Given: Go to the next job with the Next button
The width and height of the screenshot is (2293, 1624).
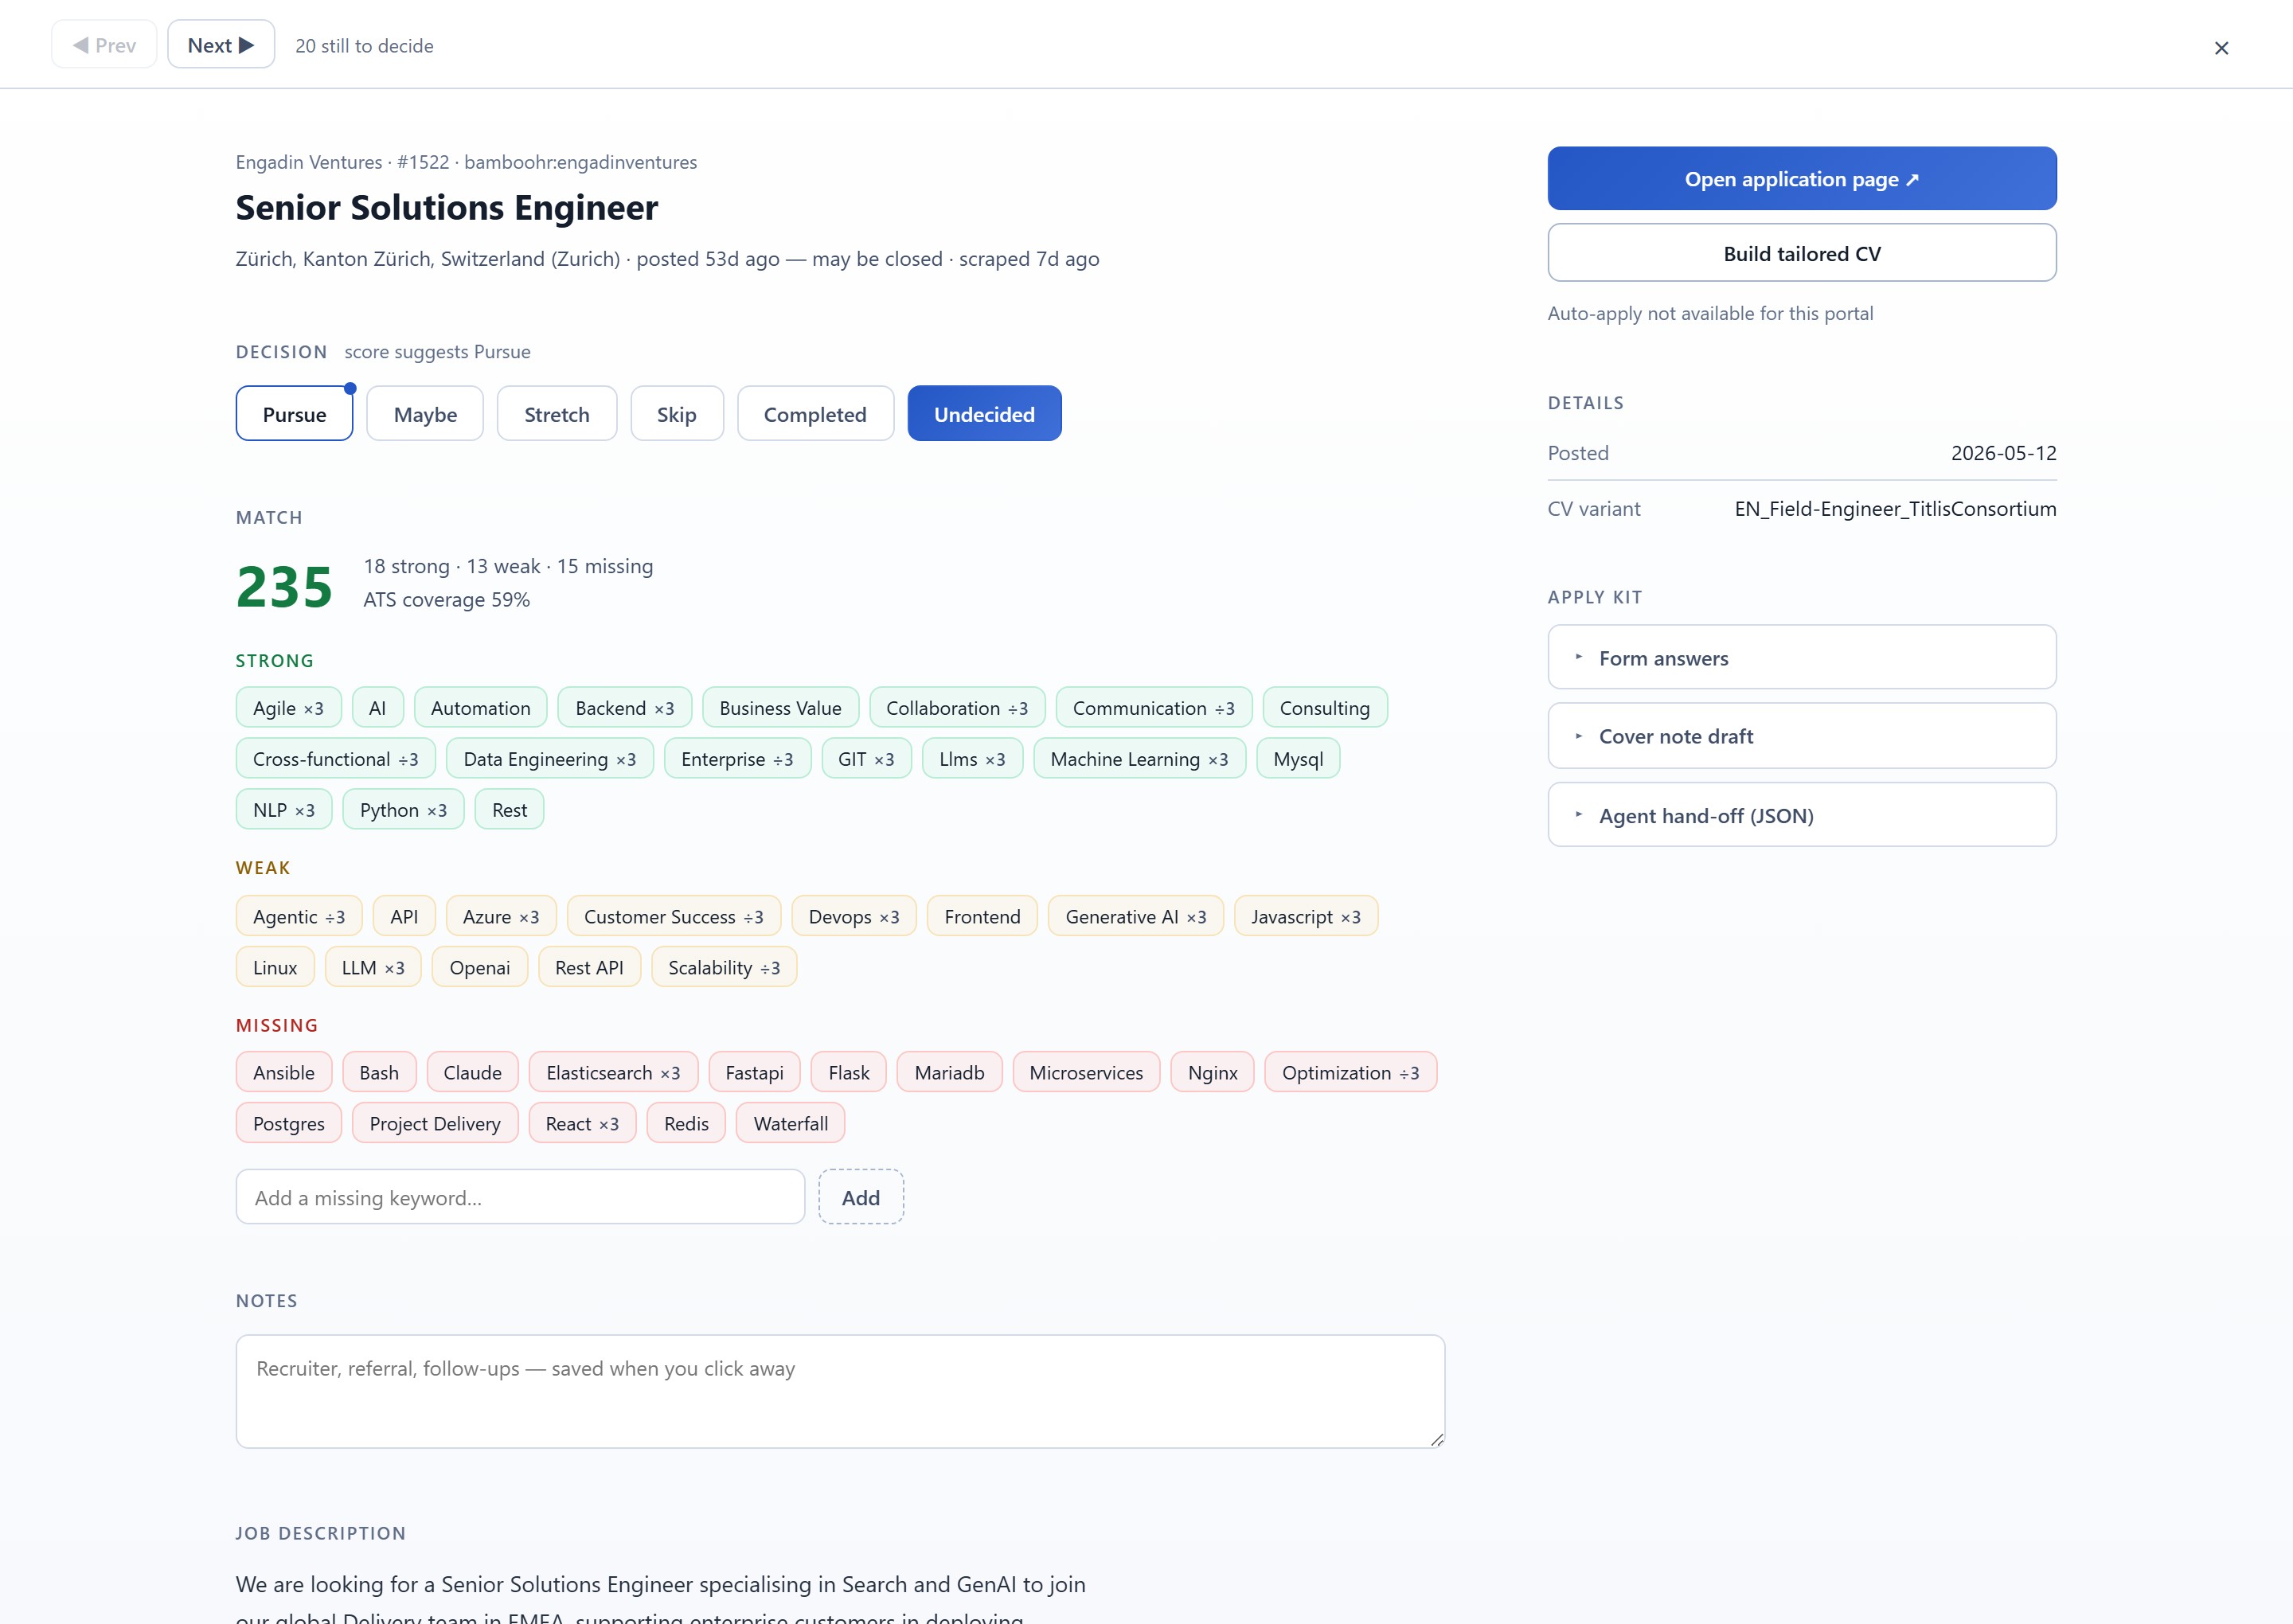Looking at the screenshot, I should tap(221, 45).
